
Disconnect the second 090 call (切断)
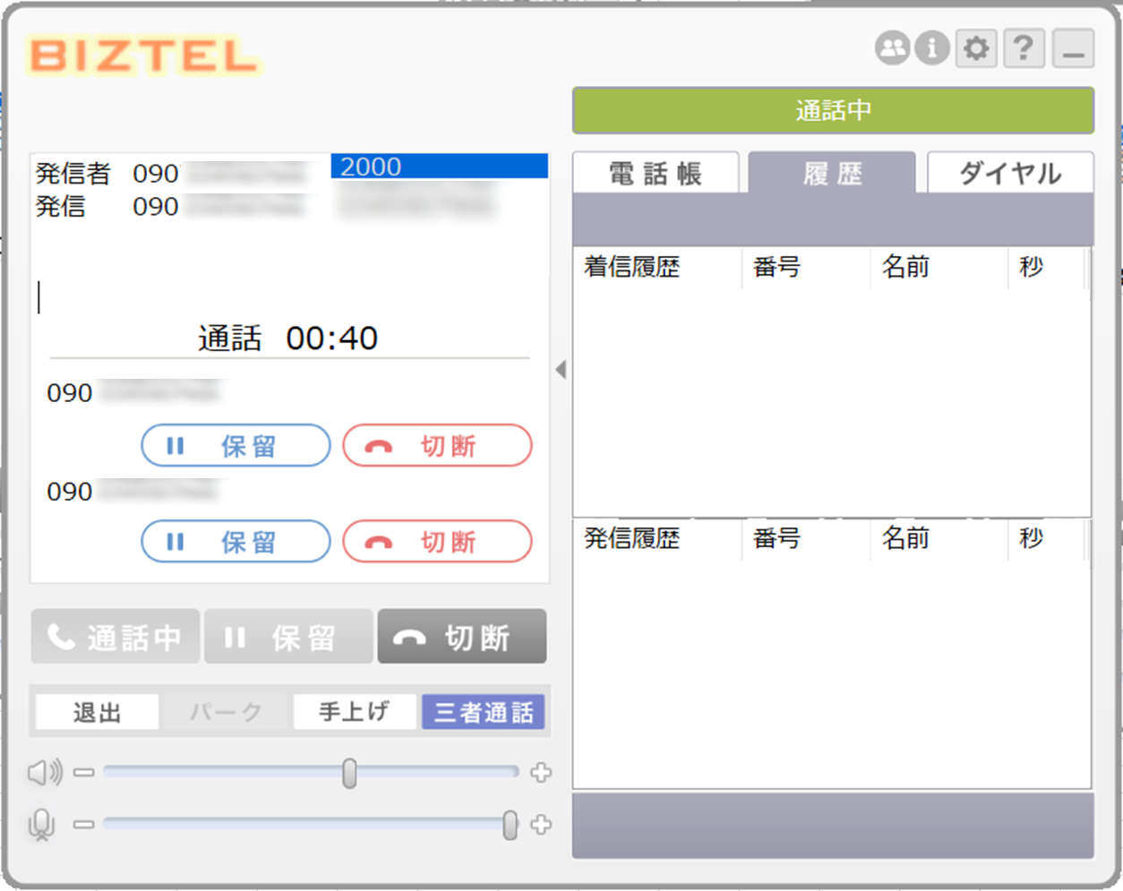(x=437, y=542)
